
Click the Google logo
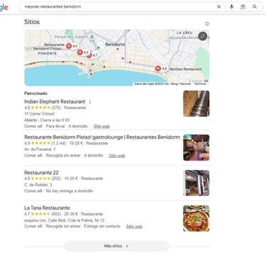point(4,7)
